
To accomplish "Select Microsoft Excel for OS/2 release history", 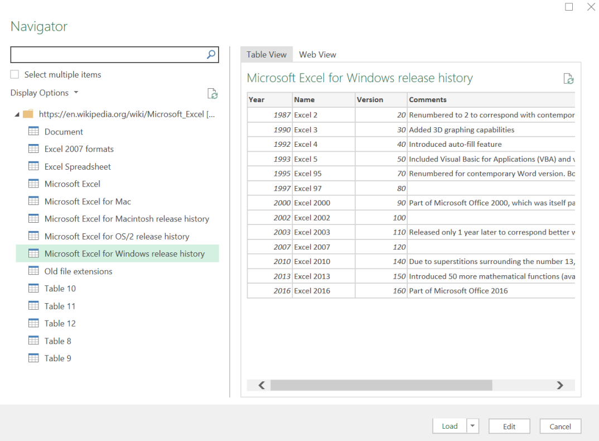I will (x=117, y=236).
